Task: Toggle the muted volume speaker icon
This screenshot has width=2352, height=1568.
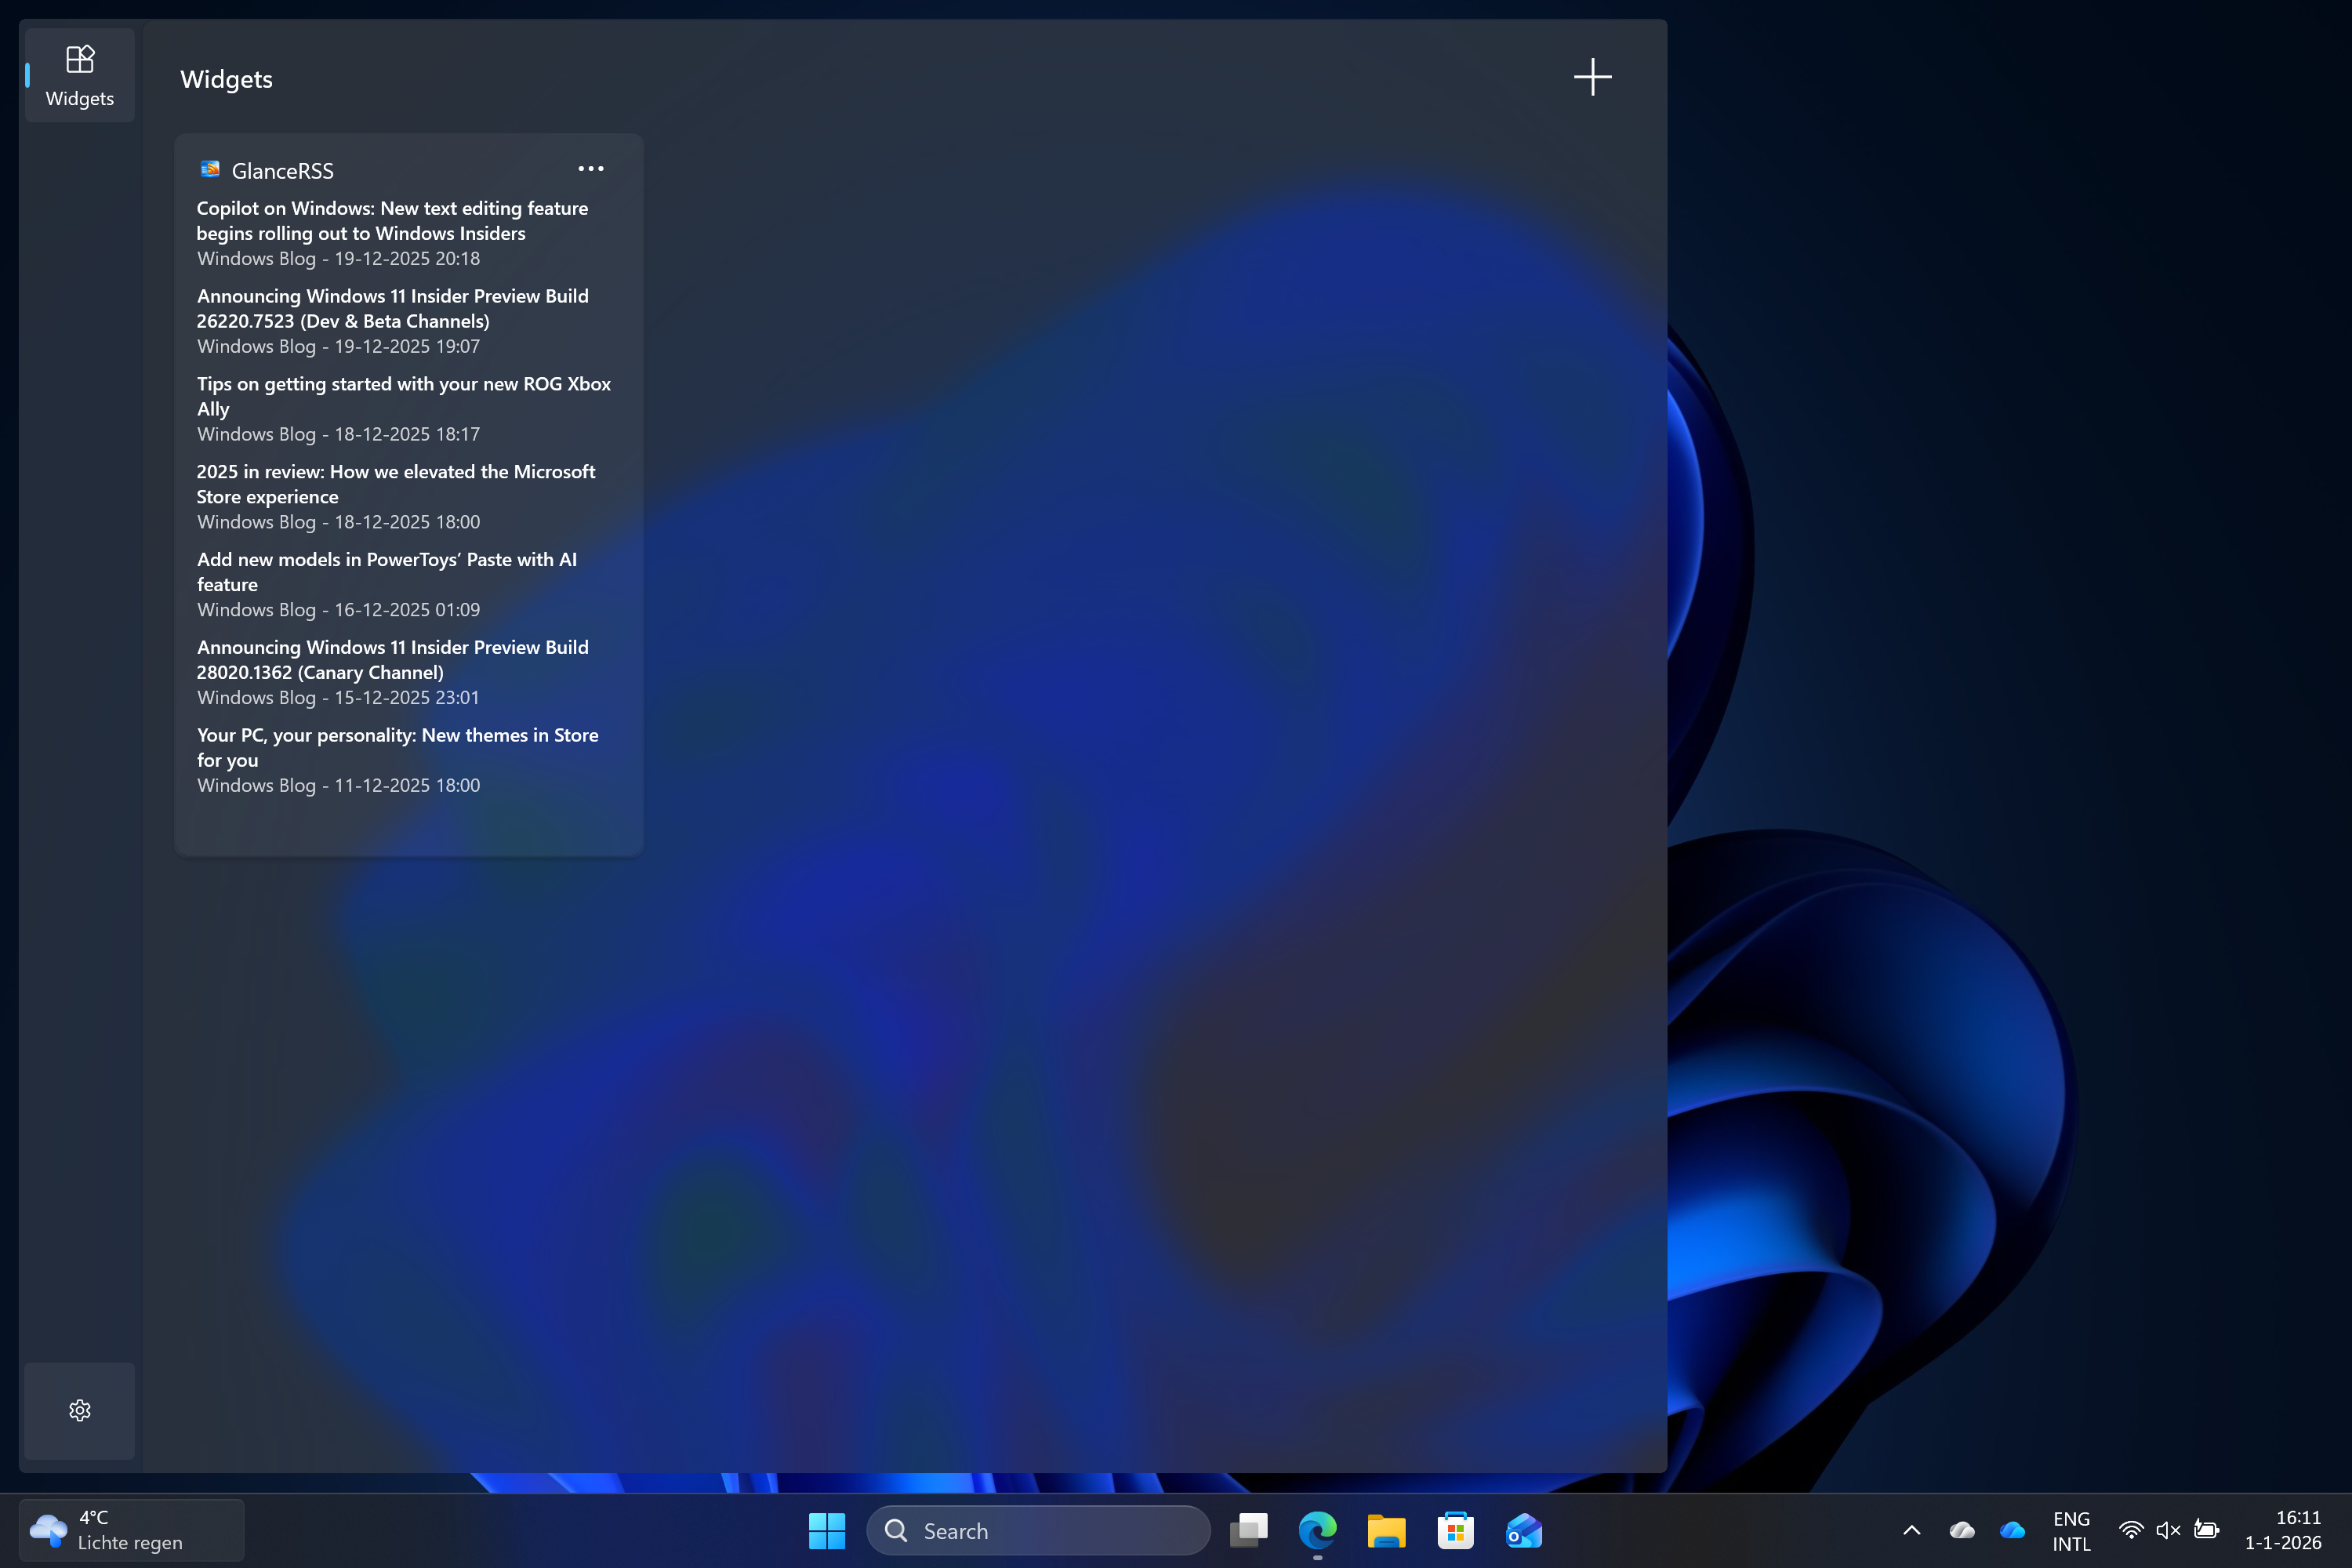Action: click(2167, 1530)
